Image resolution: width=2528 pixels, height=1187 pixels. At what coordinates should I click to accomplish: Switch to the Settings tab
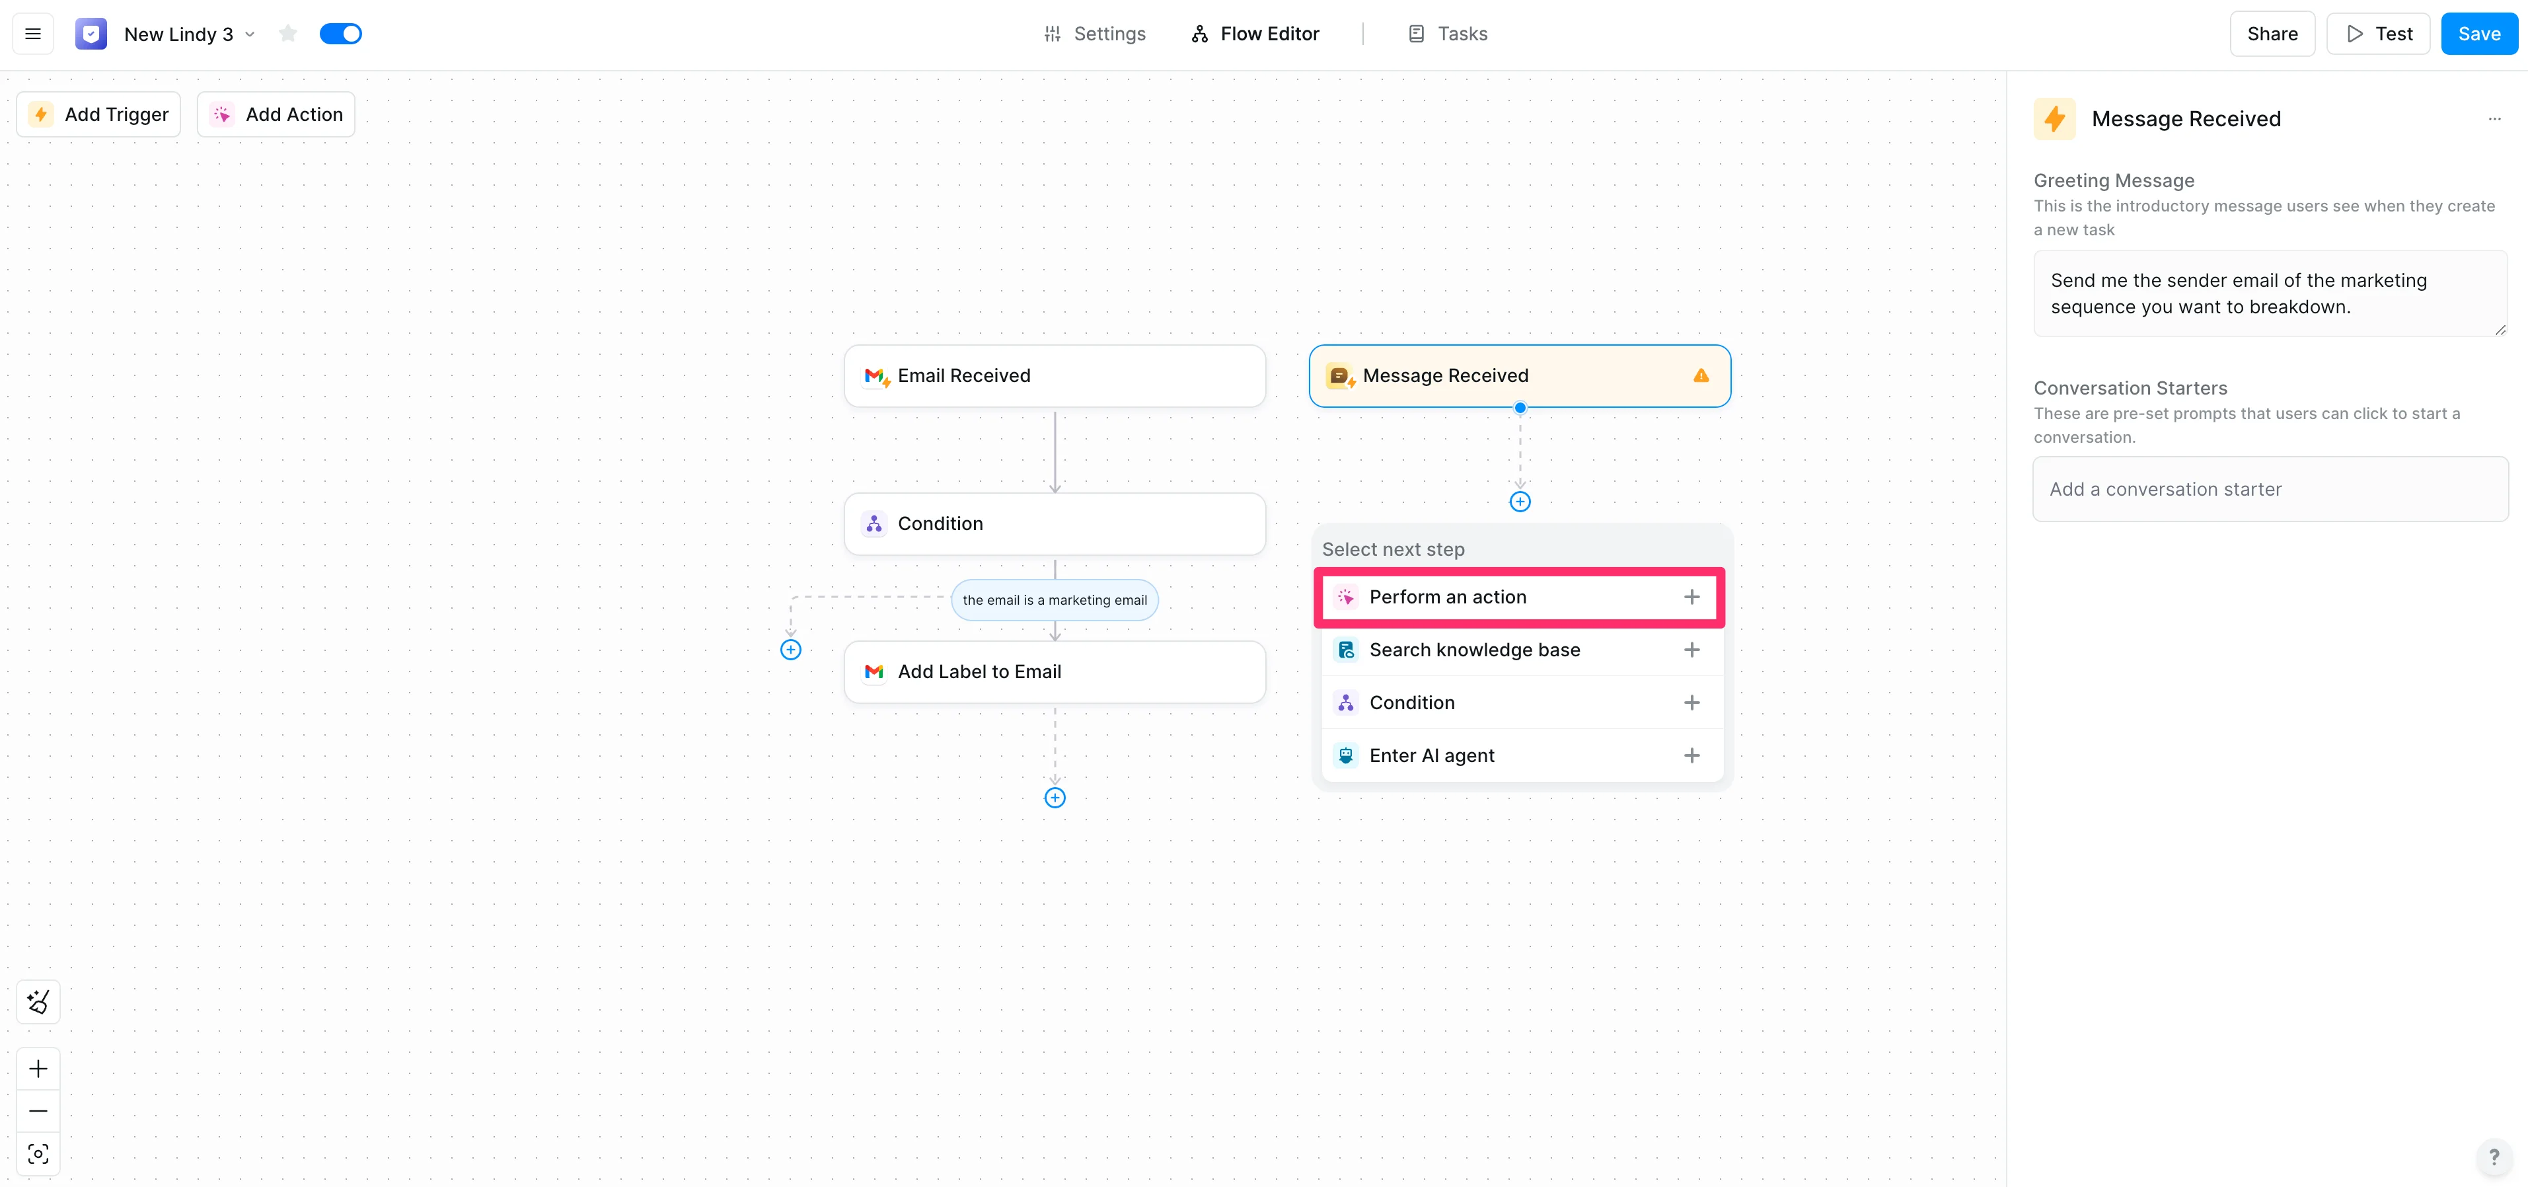pos(1094,34)
